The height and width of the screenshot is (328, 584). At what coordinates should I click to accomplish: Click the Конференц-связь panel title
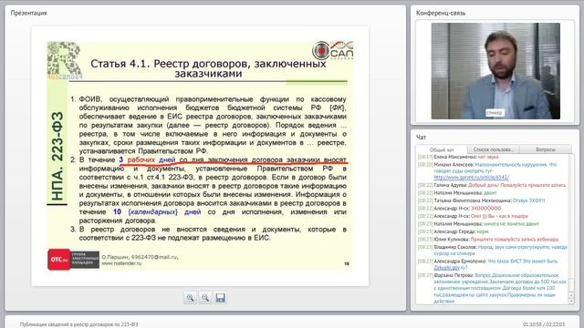(x=441, y=13)
